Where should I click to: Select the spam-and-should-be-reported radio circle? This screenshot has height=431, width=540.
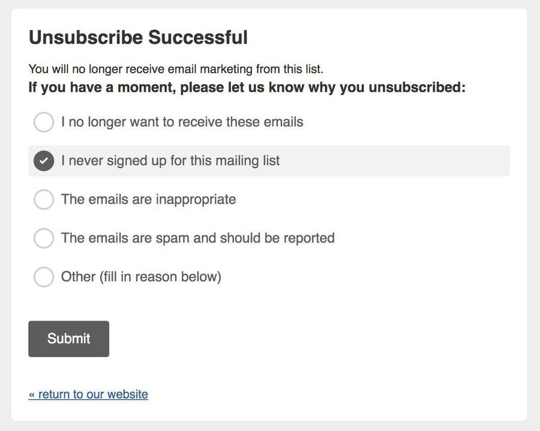click(x=44, y=238)
